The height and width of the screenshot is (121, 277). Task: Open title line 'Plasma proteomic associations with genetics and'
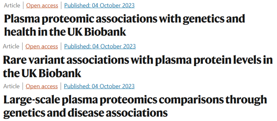125,19
